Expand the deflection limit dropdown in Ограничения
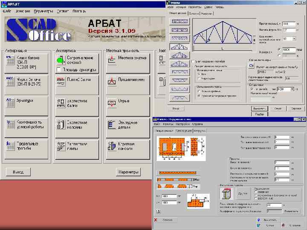307x230 pixels. point(292,89)
